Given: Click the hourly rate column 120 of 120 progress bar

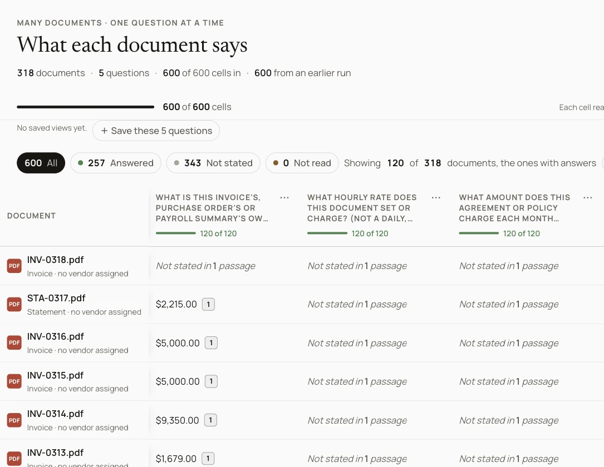Looking at the screenshot, I should coord(327,233).
